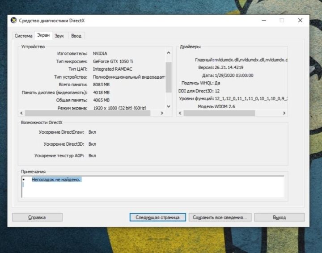The width and height of the screenshot is (322, 253).
Task: Exit using the Выход button
Action: (x=279, y=217)
